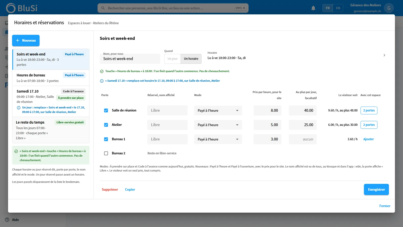Open the Heures de bureau schedule
This screenshot has height=227, width=403.
[51, 78]
